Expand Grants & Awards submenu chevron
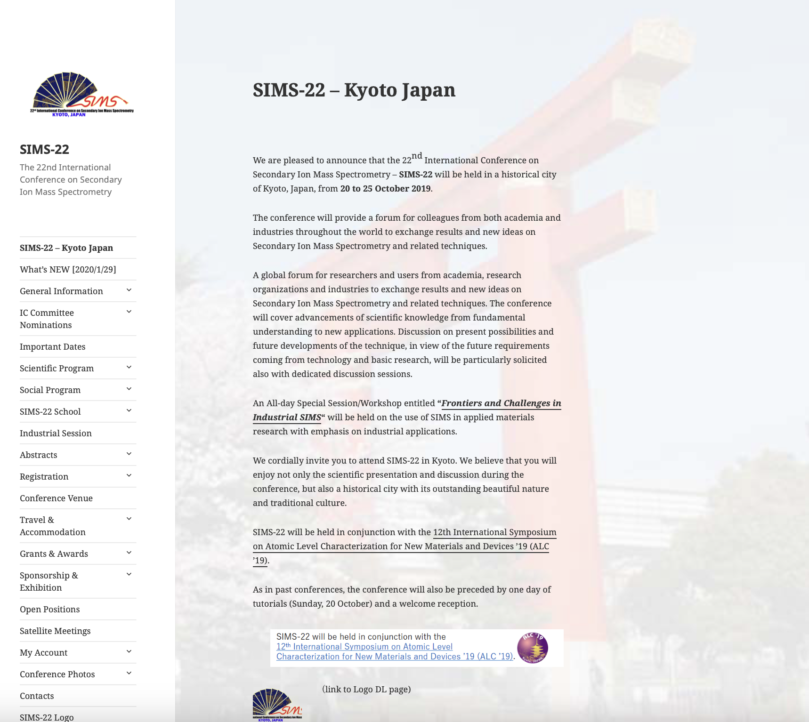This screenshot has width=809, height=722. click(129, 553)
